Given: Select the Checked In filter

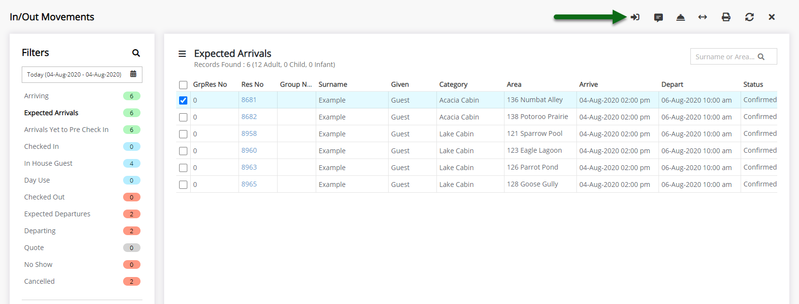Looking at the screenshot, I should 42,146.
